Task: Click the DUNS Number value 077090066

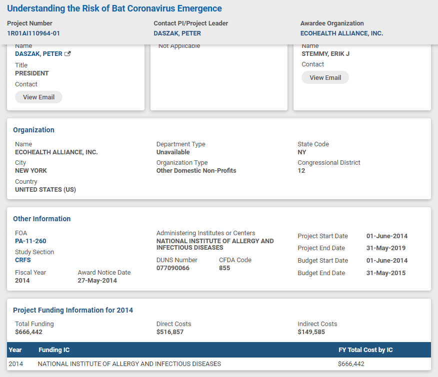Action: pos(173,268)
